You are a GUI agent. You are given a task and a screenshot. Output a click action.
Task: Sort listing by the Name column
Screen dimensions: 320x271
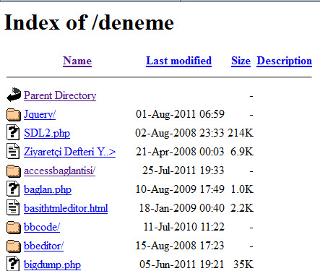[77, 61]
